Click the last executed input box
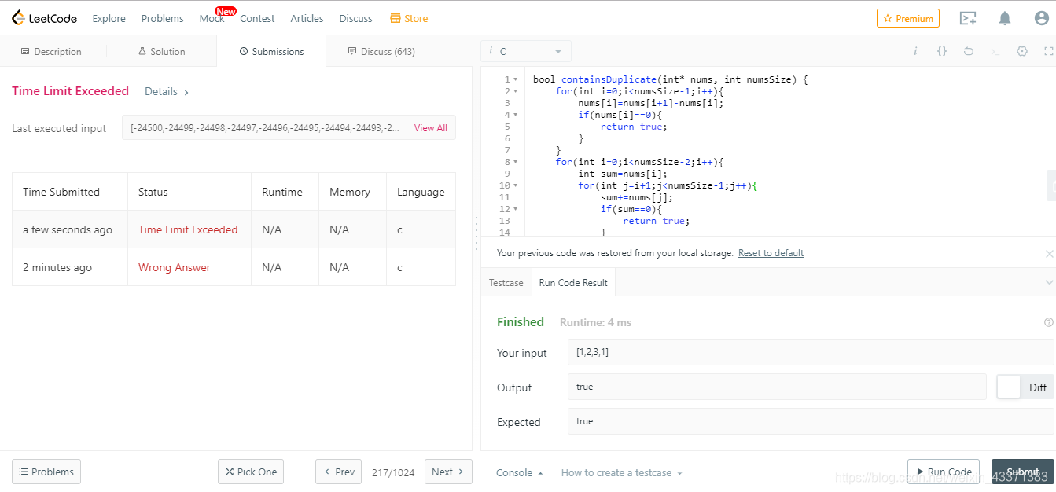 289,127
